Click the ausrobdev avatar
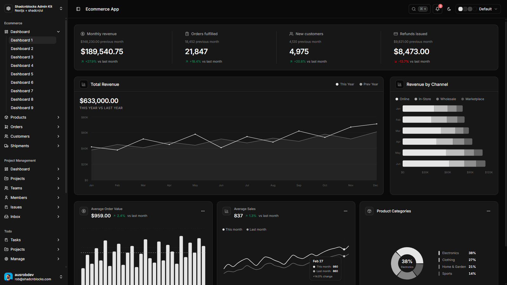The height and width of the screenshot is (285, 507). [x=9, y=277]
